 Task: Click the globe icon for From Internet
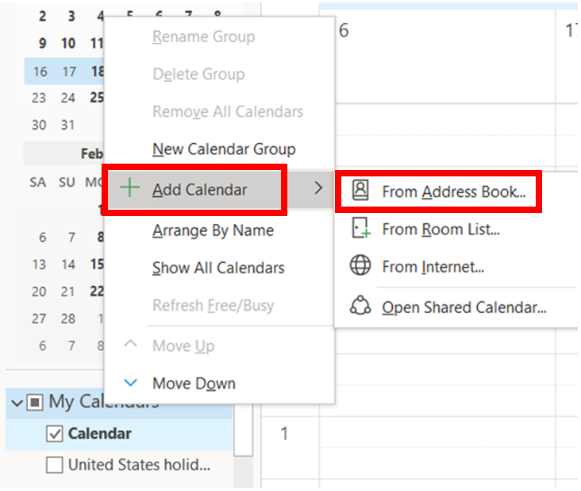click(x=360, y=265)
